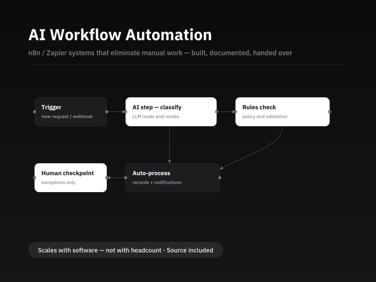
Task: Click the 'LLM reads and routes' text
Action: click(x=156, y=117)
